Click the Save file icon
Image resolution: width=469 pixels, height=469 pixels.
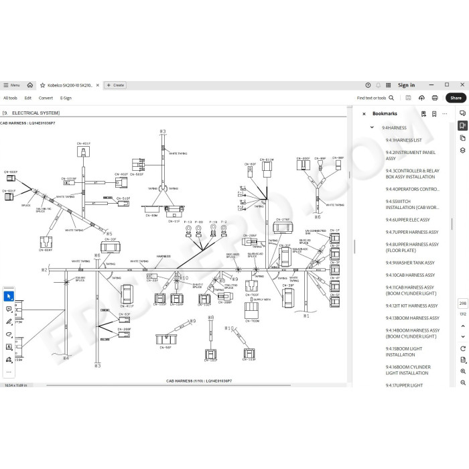pyautogui.click(x=408, y=98)
